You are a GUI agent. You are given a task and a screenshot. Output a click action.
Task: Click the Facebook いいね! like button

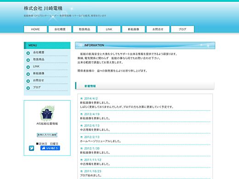50,148
